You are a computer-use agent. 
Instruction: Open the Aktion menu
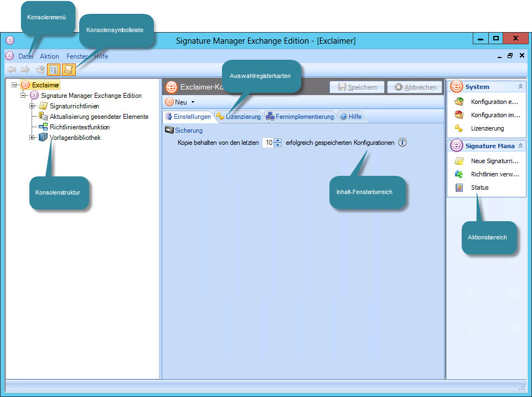coord(49,56)
